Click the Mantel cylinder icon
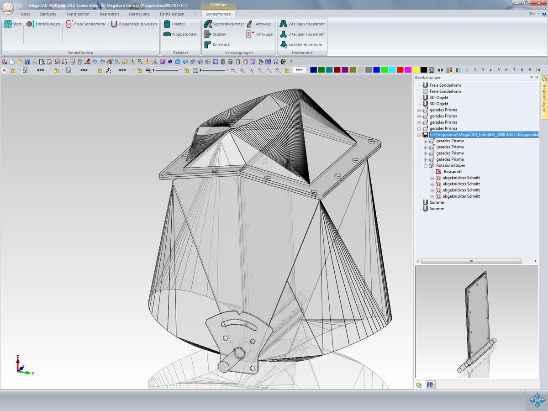 point(167,24)
